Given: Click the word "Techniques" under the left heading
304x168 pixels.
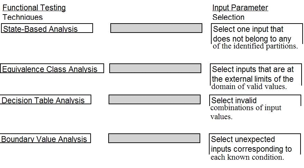Looking at the screenshot, I should (23, 17).
